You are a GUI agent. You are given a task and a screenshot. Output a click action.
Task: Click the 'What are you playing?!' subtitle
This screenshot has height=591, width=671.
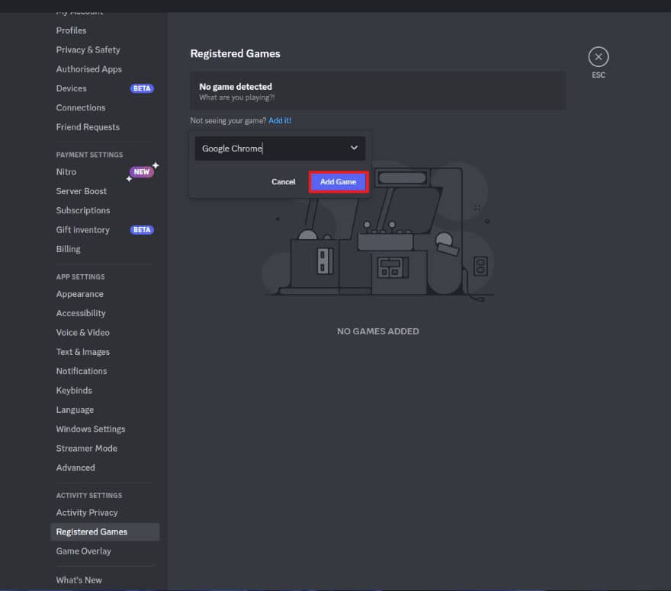[x=236, y=97]
